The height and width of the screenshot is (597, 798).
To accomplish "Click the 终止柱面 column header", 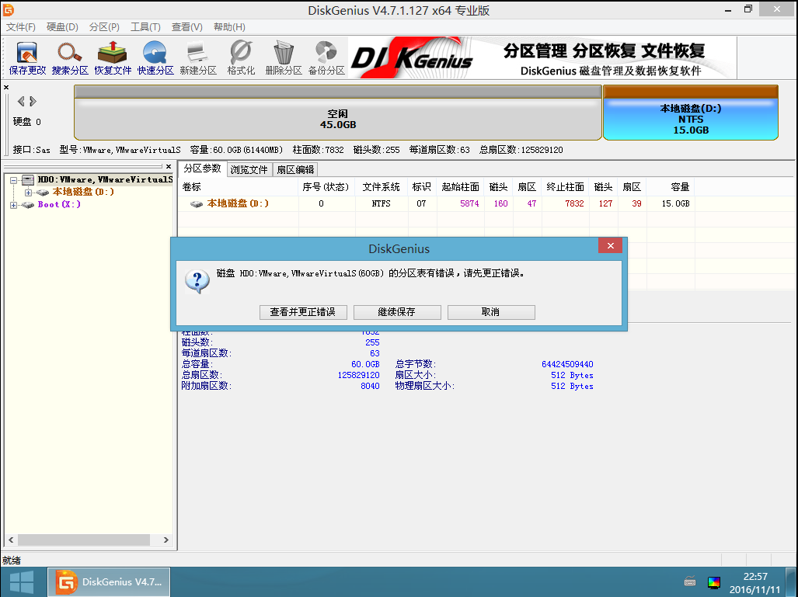I will tap(566, 187).
